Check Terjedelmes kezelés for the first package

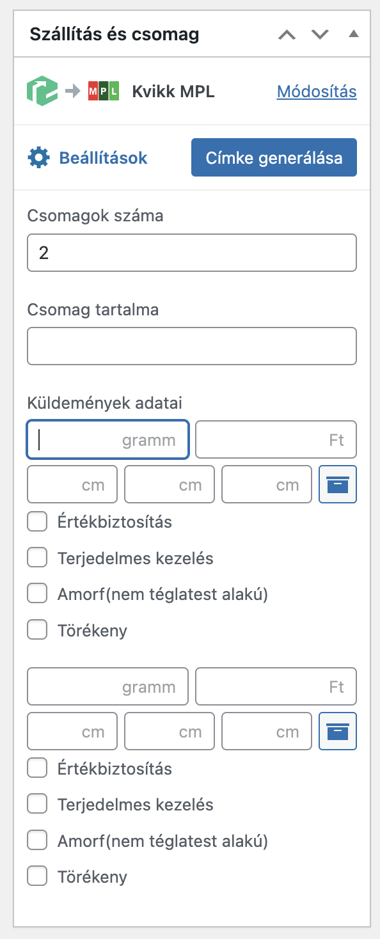pos(37,557)
